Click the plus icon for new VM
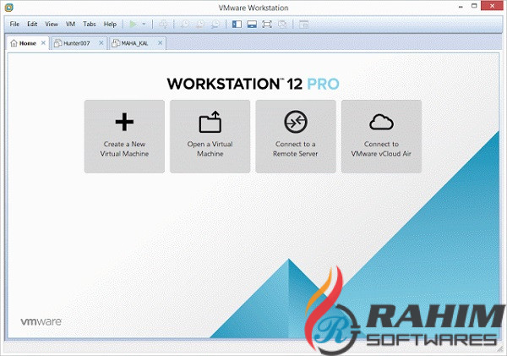 (x=124, y=122)
